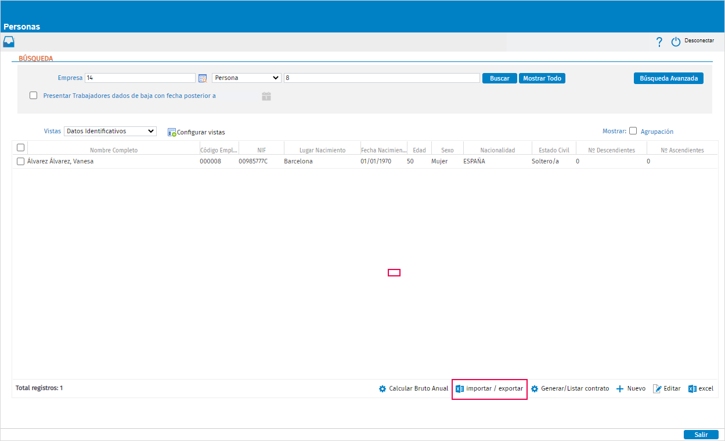
Task: Click the Generar/Listar contrato gear icon
Action: click(x=535, y=389)
